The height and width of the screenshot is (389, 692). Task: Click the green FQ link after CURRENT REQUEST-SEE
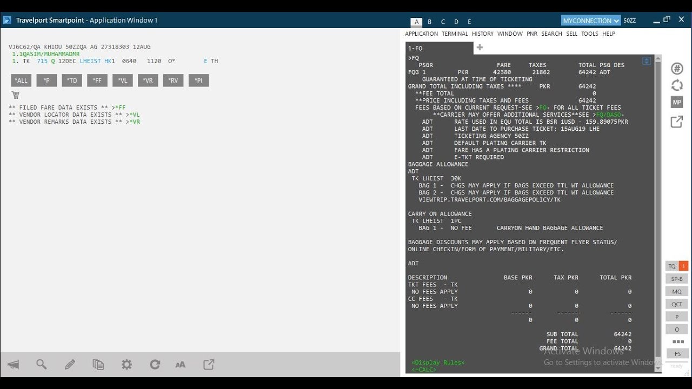coord(544,108)
